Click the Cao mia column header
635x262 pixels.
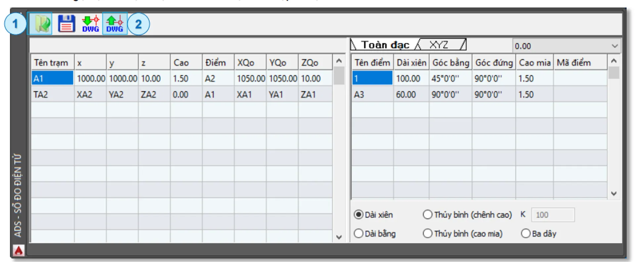(x=535, y=63)
